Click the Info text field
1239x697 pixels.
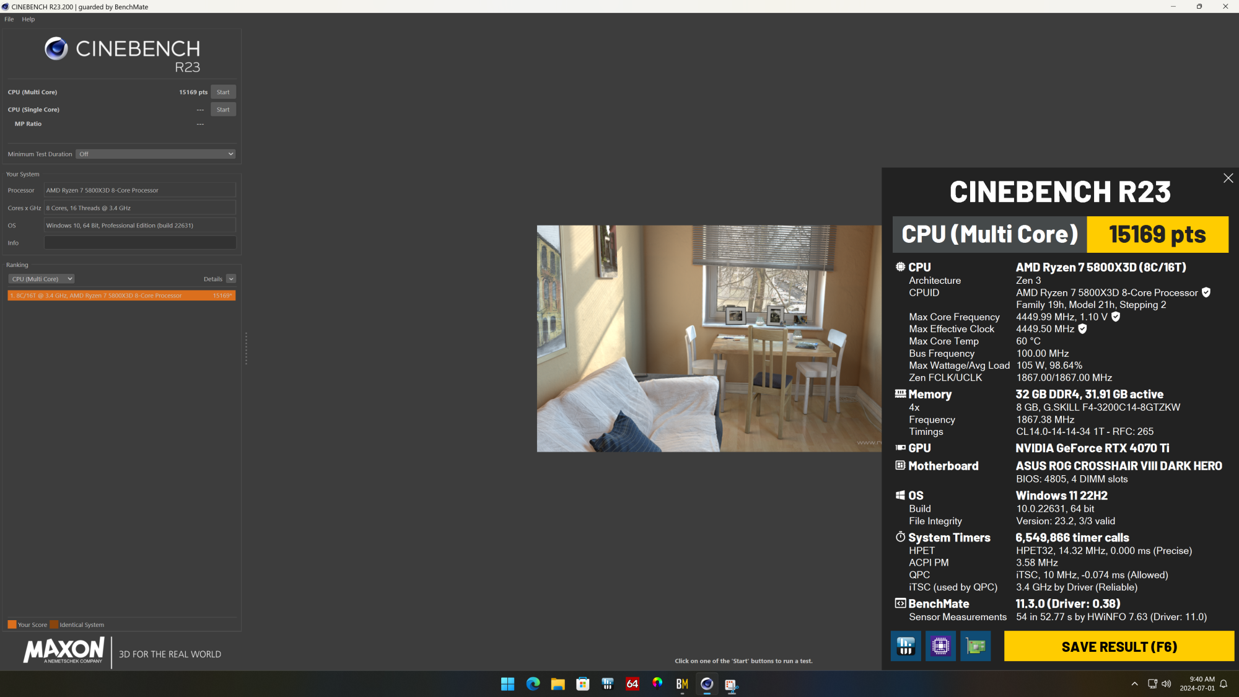pos(140,243)
